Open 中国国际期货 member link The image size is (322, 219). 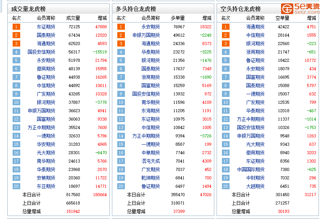point(251,169)
